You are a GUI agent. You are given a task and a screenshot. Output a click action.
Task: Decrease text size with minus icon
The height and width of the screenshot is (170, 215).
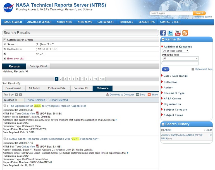point(20,95)
